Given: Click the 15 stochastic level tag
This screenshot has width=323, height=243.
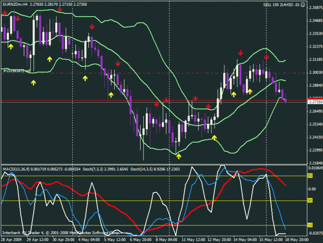Looking at the screenshot, I should click(310, 225).
